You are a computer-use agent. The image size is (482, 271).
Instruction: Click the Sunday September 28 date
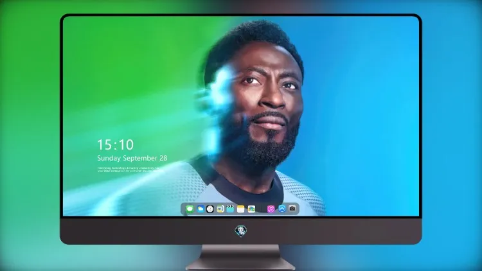(132, 158)
